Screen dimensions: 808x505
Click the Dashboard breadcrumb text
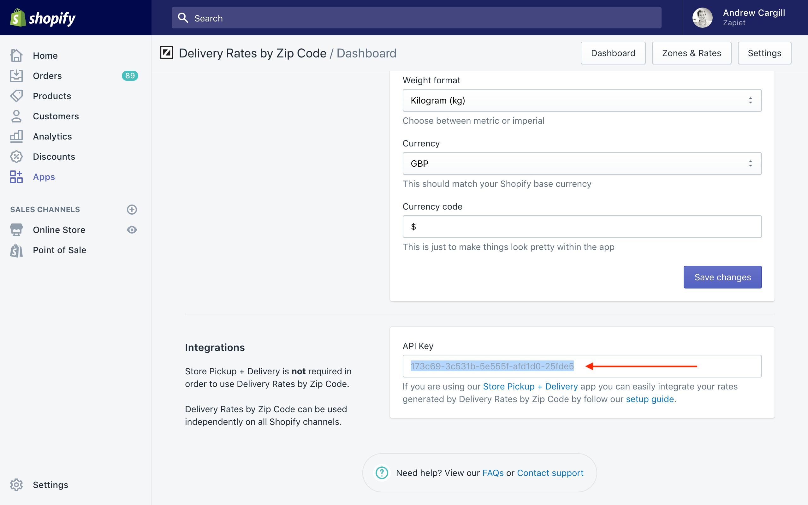pos(366,53)
